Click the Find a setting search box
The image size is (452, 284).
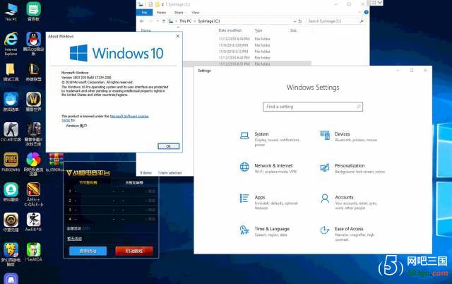313,107
